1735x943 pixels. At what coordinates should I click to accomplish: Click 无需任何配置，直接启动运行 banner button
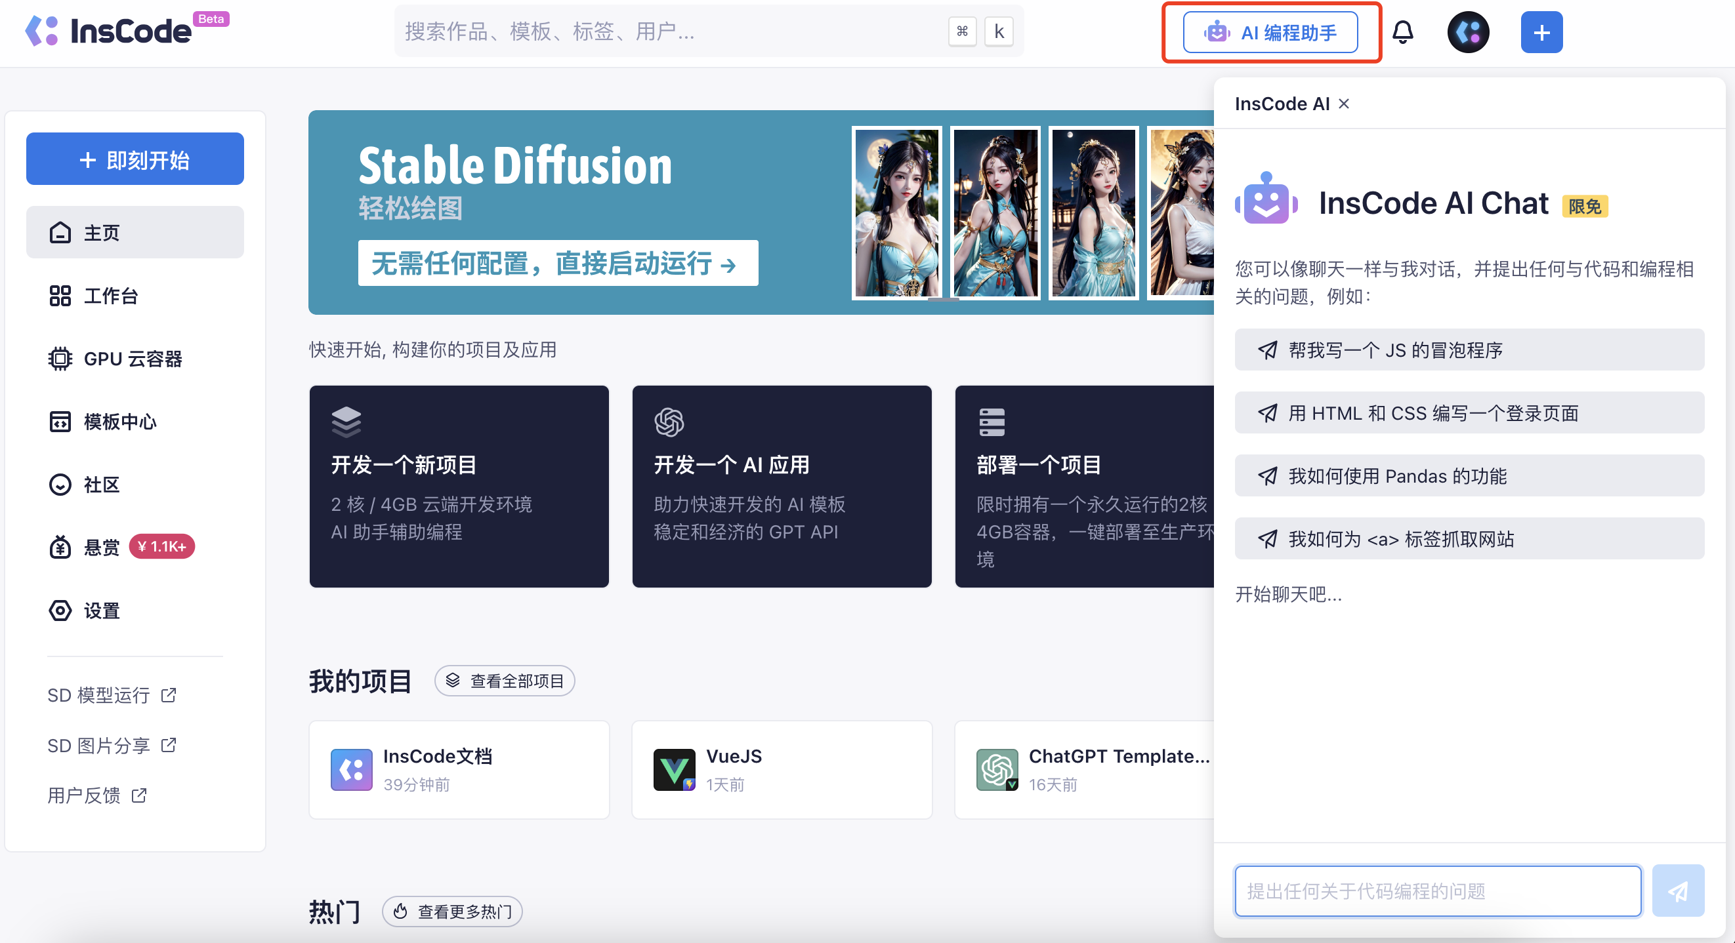pos(558,263)
